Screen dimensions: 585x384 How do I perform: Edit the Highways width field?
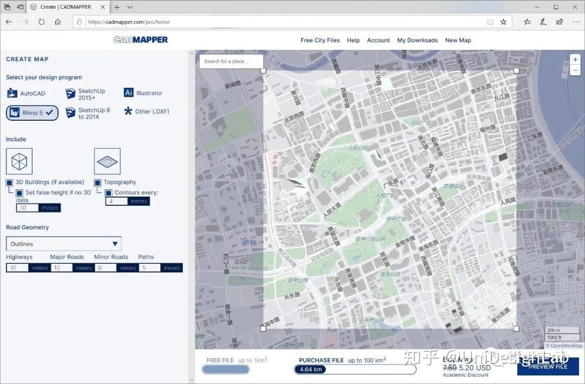pos(17,268)
